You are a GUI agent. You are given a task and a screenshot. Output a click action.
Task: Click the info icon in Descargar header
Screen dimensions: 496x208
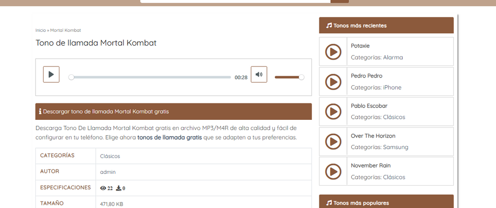click(x=40, y=111)
